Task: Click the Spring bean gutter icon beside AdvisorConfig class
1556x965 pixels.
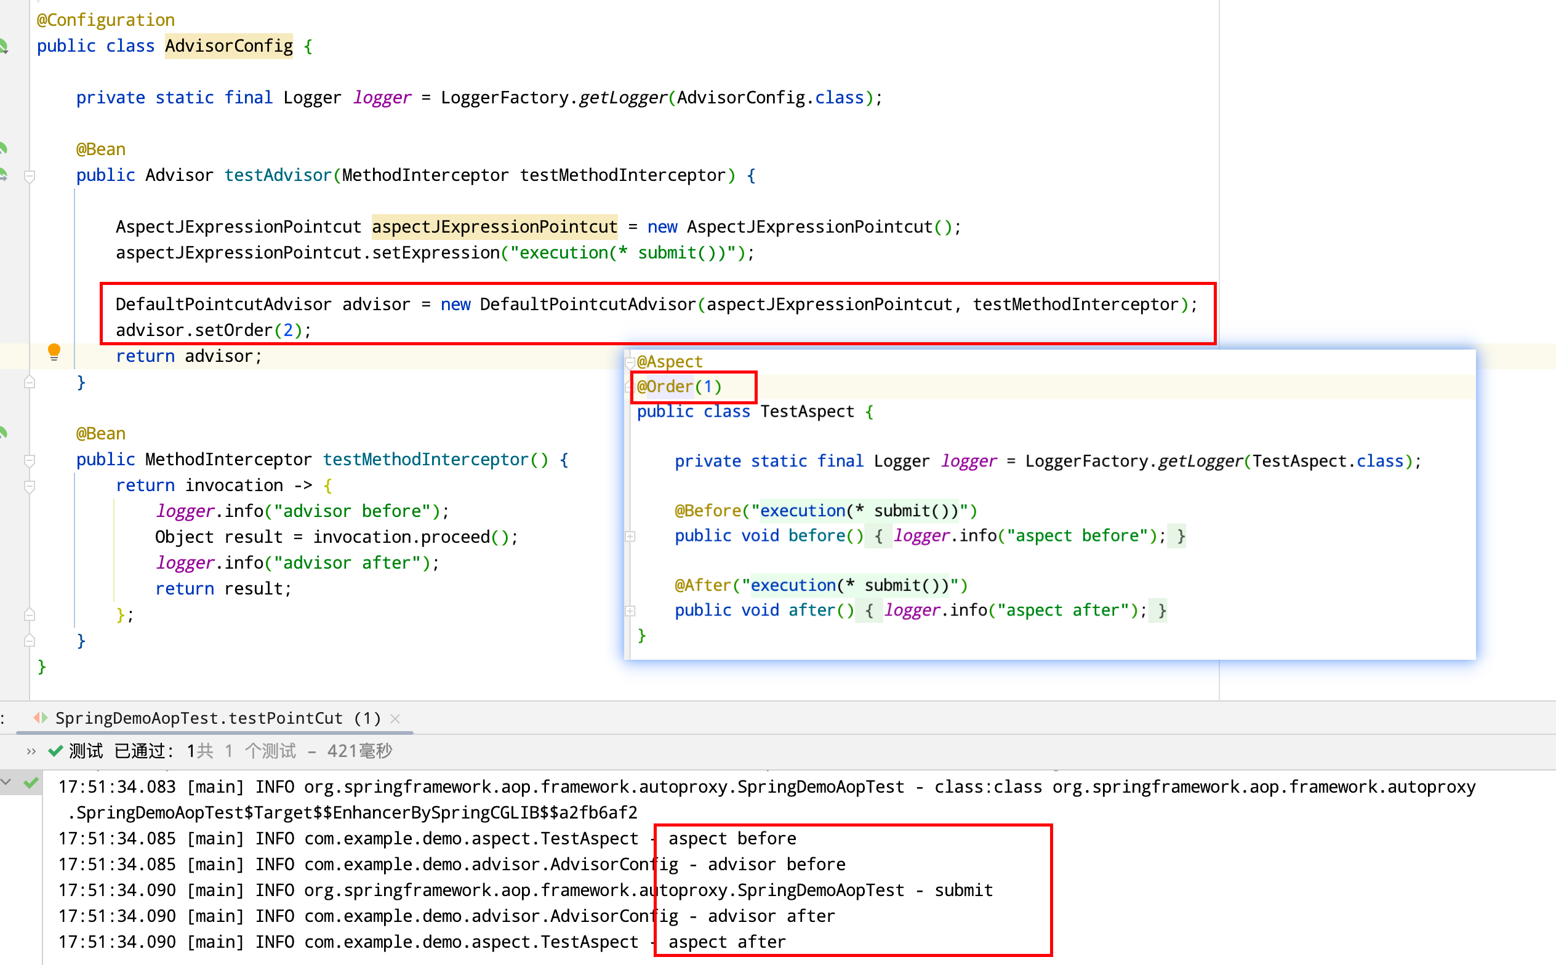Action: pos(3,46)
